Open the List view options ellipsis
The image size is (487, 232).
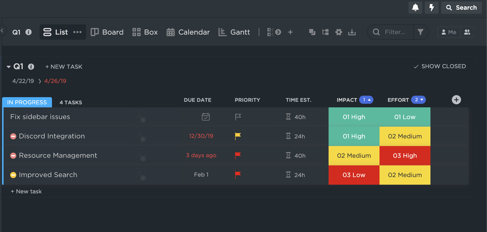tap(77, 32)
